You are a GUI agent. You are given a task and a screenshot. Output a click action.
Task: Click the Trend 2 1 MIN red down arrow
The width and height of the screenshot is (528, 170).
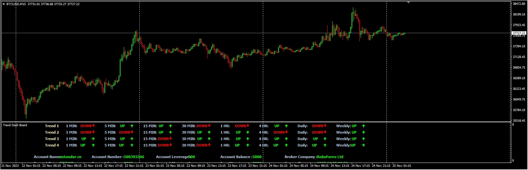93,132
